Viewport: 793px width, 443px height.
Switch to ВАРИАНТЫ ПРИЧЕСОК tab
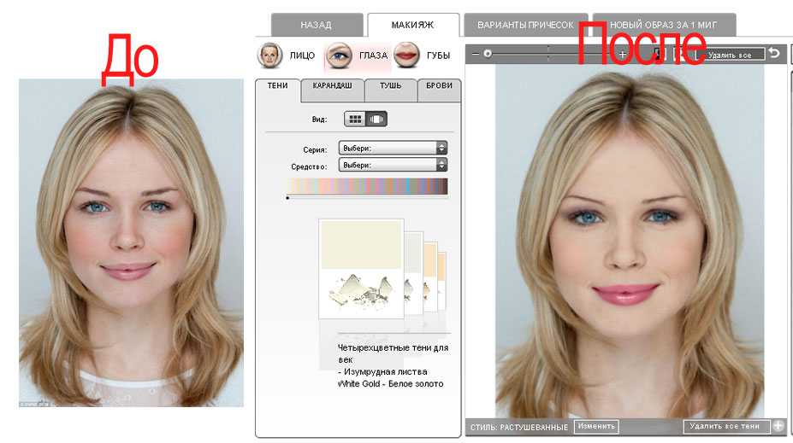pyautogui.click(x=525, y=25)
